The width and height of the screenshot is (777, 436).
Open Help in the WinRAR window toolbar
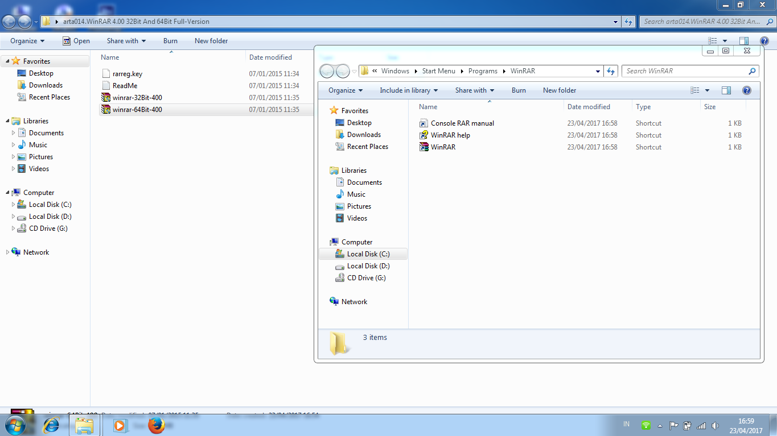[x=747, y=90]
